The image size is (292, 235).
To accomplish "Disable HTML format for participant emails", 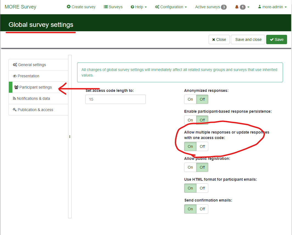I will click(202, 188).
